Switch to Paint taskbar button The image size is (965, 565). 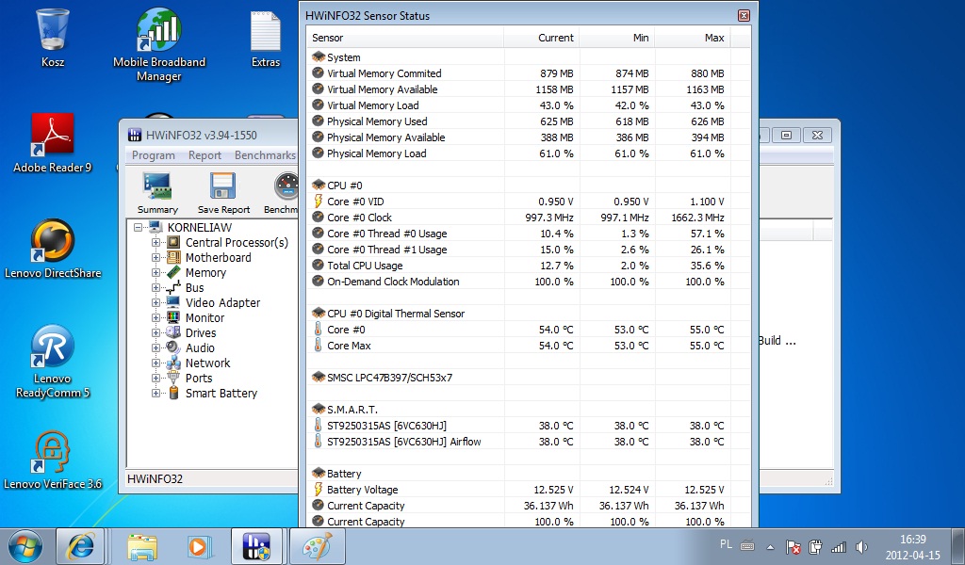coord(318,546)
